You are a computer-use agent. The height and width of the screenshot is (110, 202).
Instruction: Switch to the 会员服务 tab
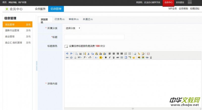[40, 9]
